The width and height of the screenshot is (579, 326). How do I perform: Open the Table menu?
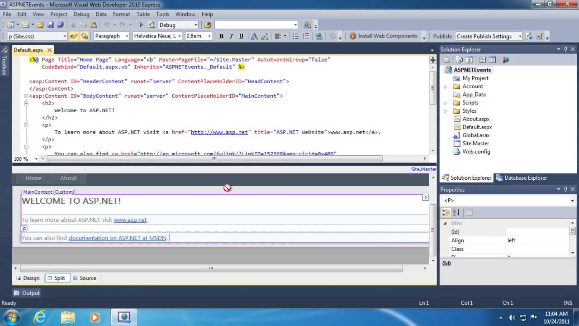pos(143,14)
